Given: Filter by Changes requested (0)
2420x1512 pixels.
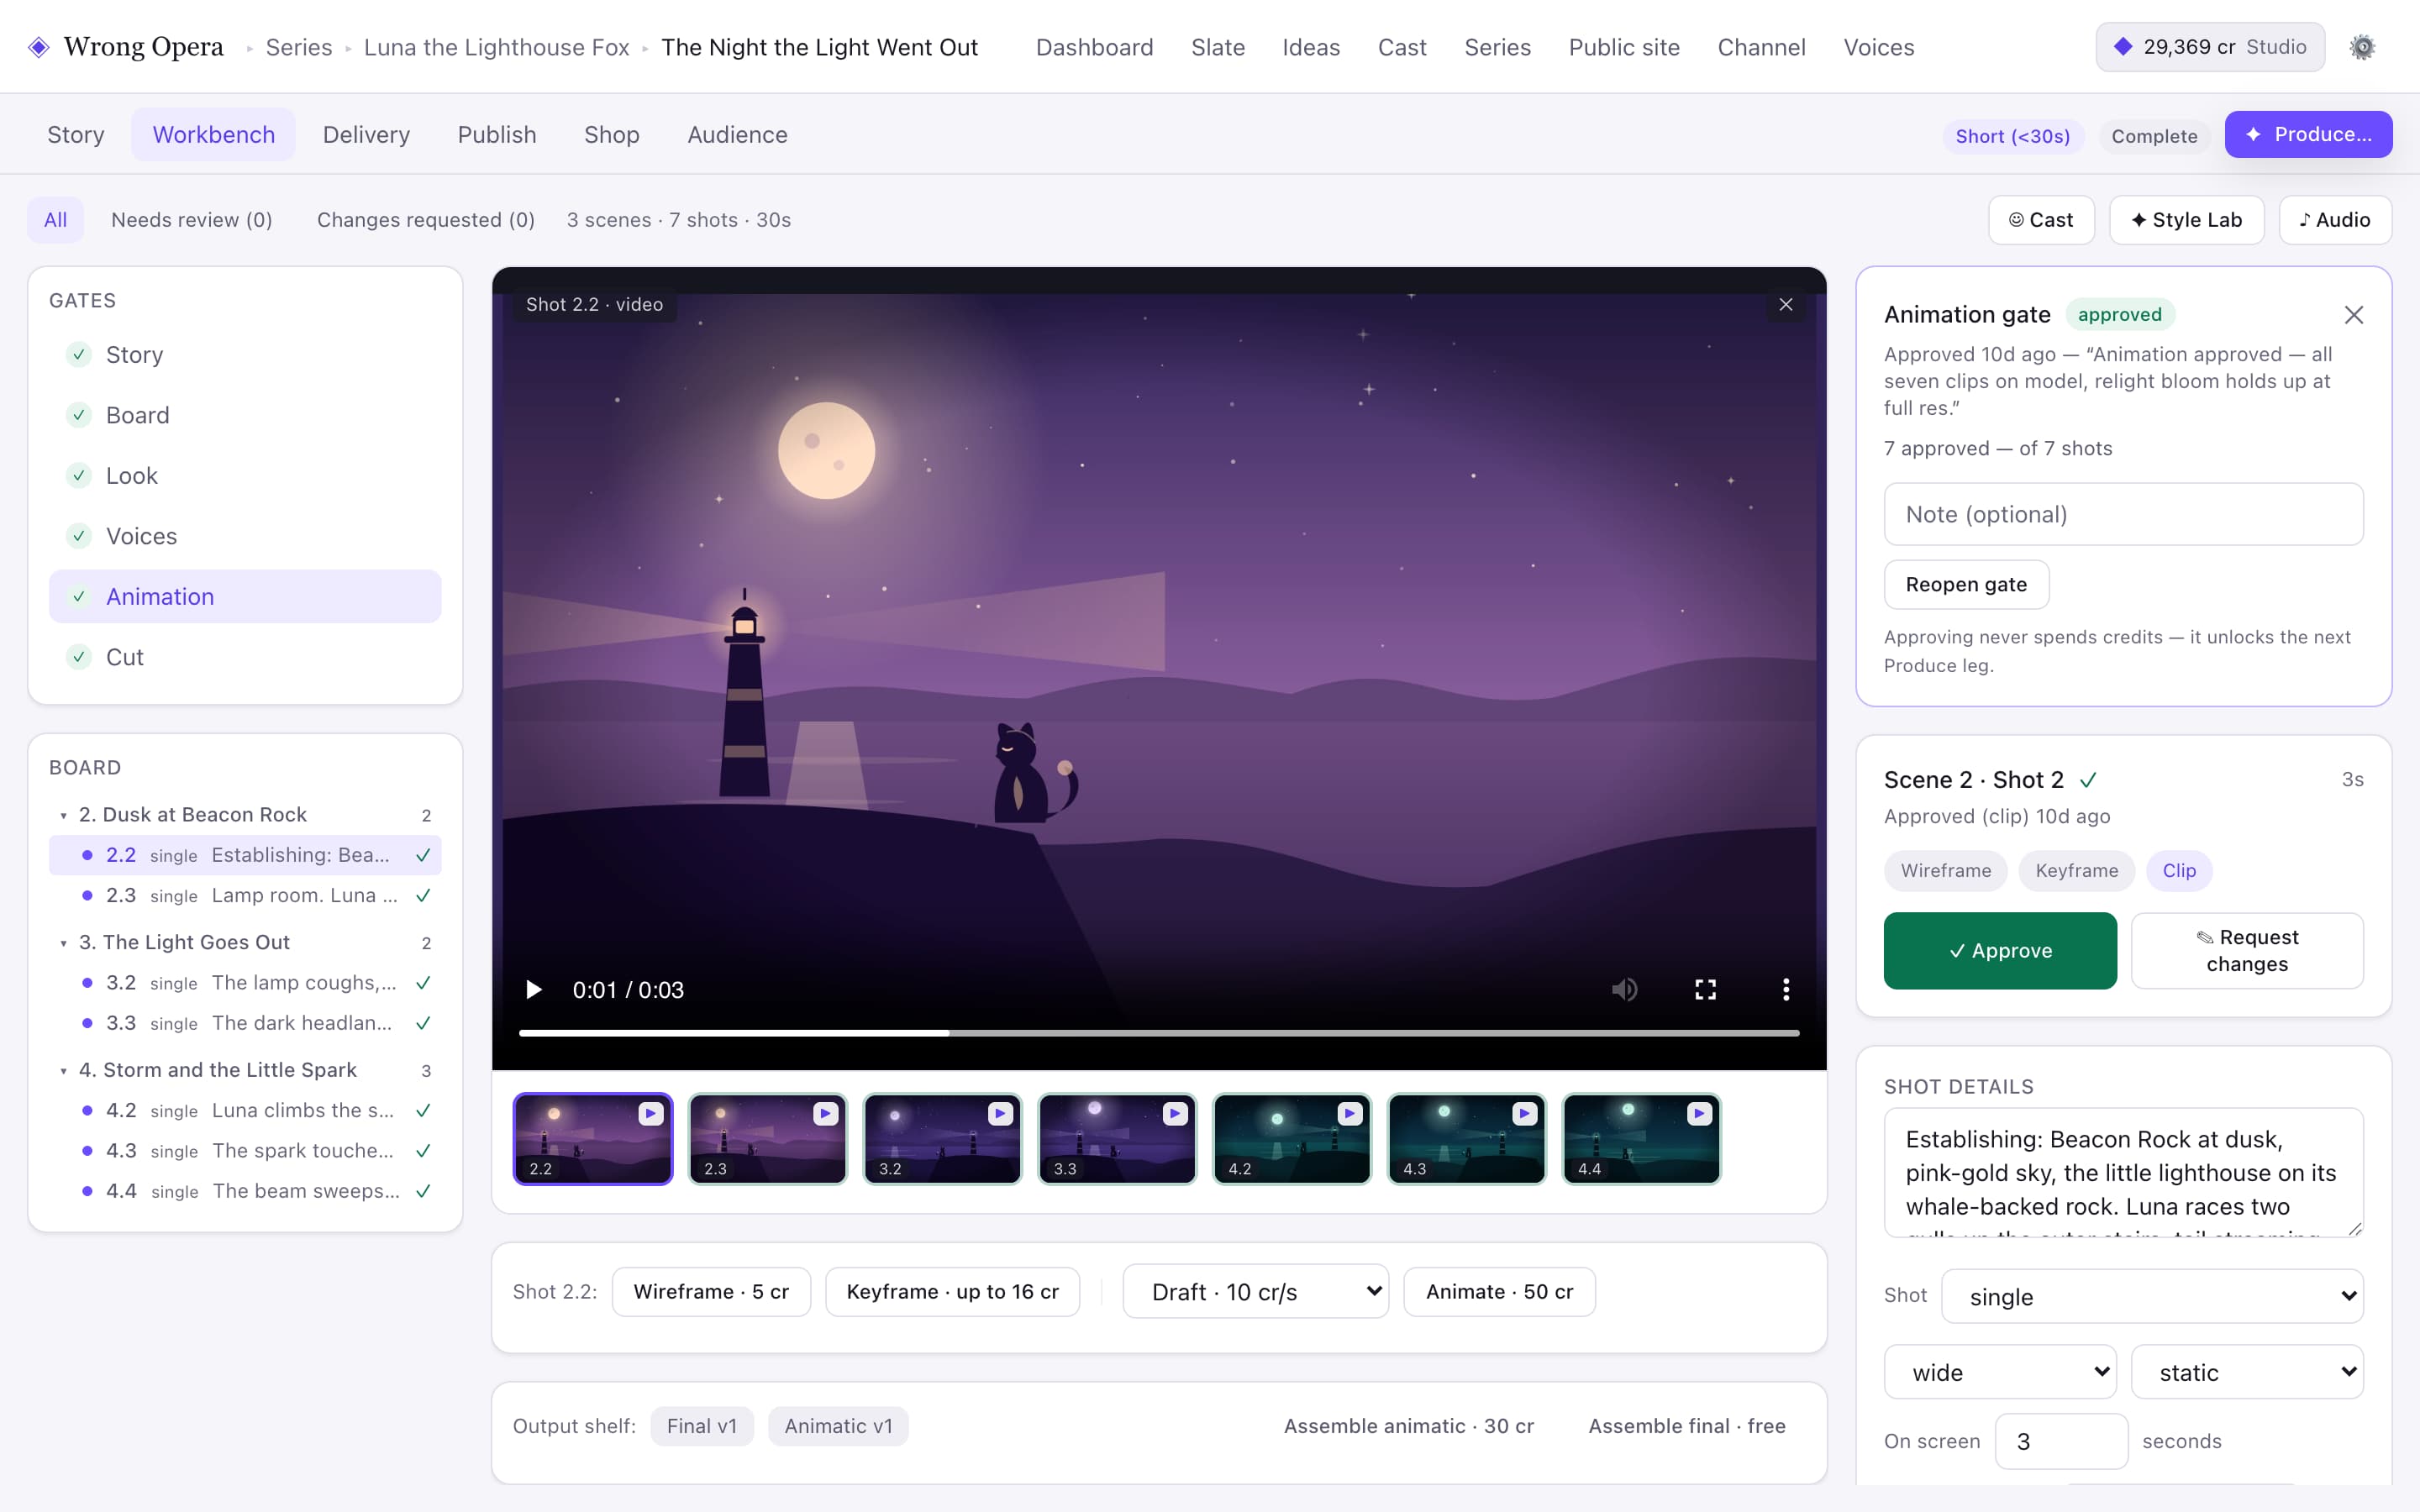Looking at the screenshot, I should click(426, 220).
